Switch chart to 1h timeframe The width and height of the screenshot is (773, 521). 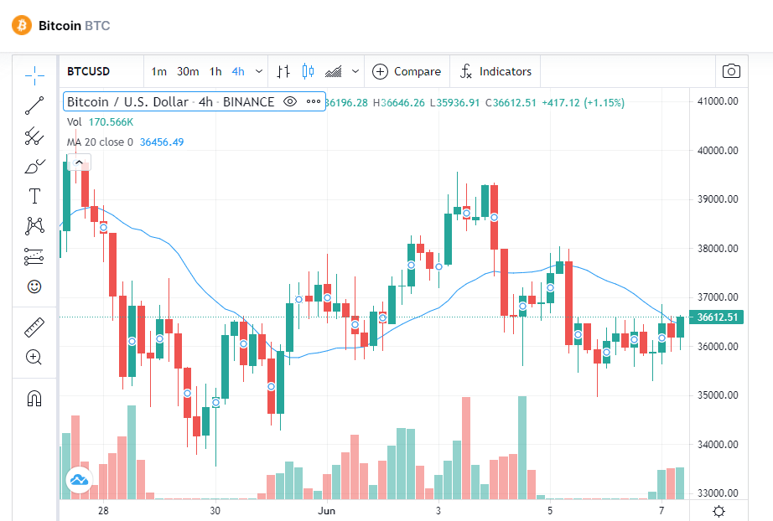215,71
